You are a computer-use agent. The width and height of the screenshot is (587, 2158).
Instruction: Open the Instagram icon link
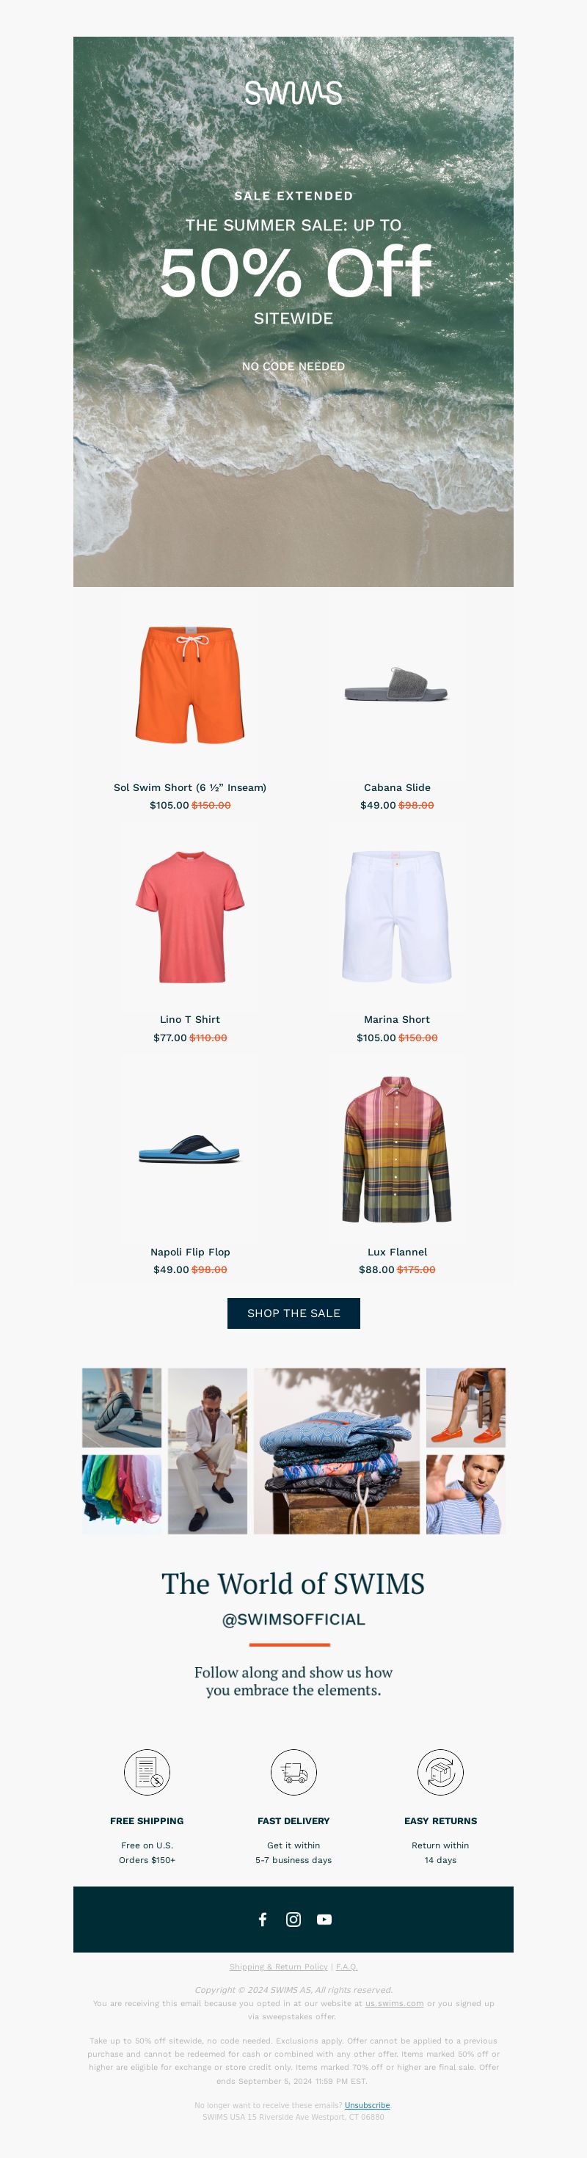click(293, 1920)
